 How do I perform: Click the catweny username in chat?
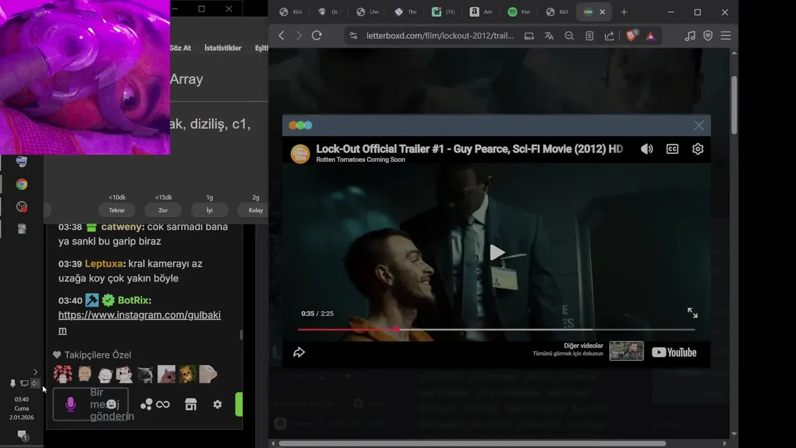(x=123, y=227)
